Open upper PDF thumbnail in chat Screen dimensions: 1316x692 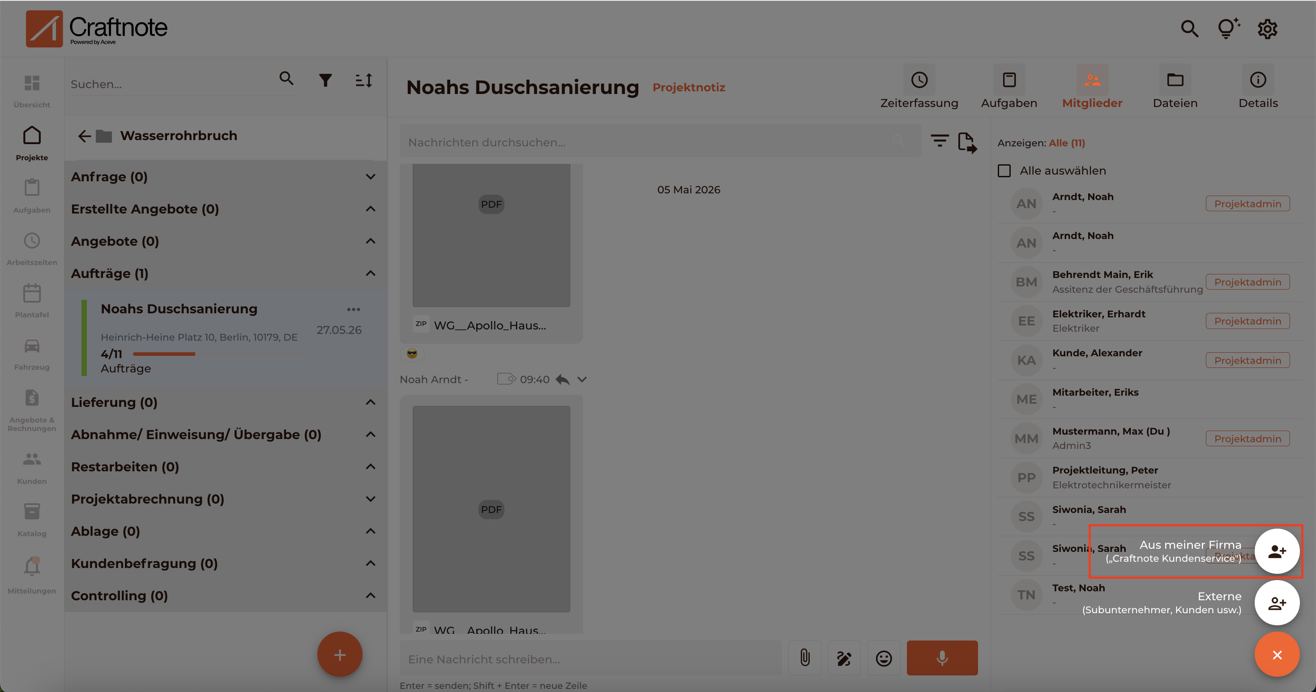pyautogui.click(x=491, y=235)
